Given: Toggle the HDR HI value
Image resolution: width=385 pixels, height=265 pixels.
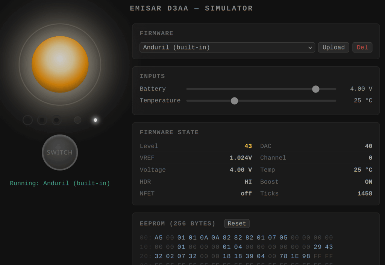Looking at the screenshot, I should click(x=249, y=181).
